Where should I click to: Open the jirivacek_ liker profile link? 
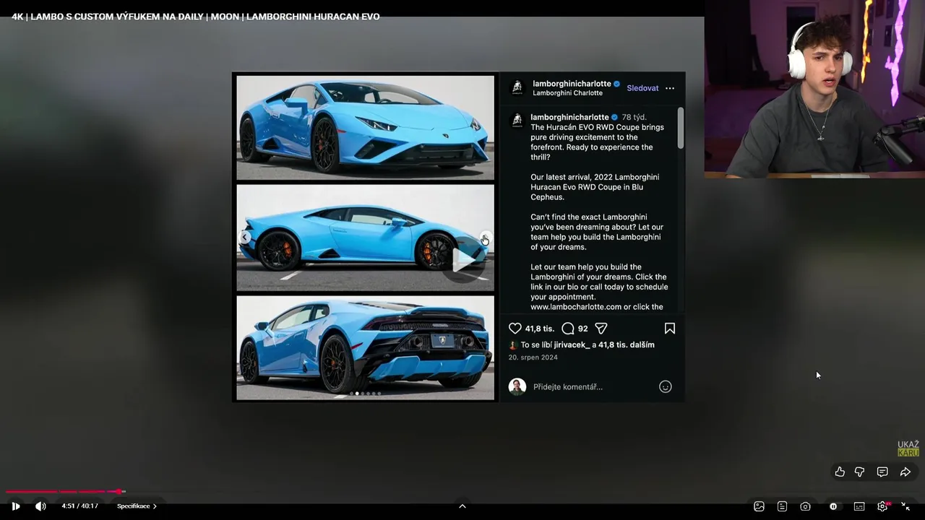(572, 345)
